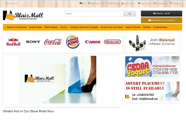Expand the My Account dropdown
186x123 pixels.
pos(128,3)
